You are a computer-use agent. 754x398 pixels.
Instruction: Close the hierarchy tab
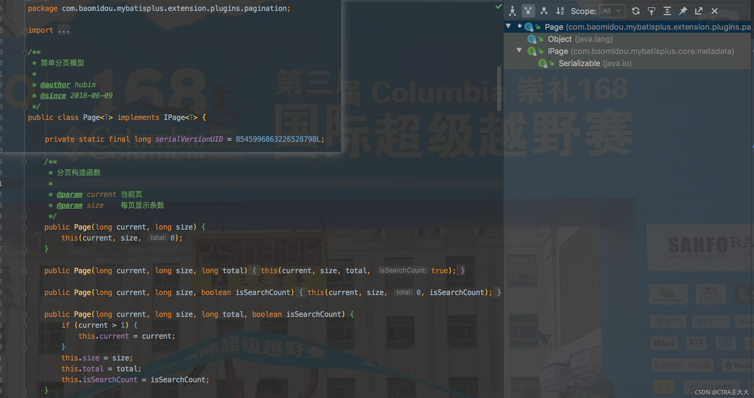coord(715,11)
